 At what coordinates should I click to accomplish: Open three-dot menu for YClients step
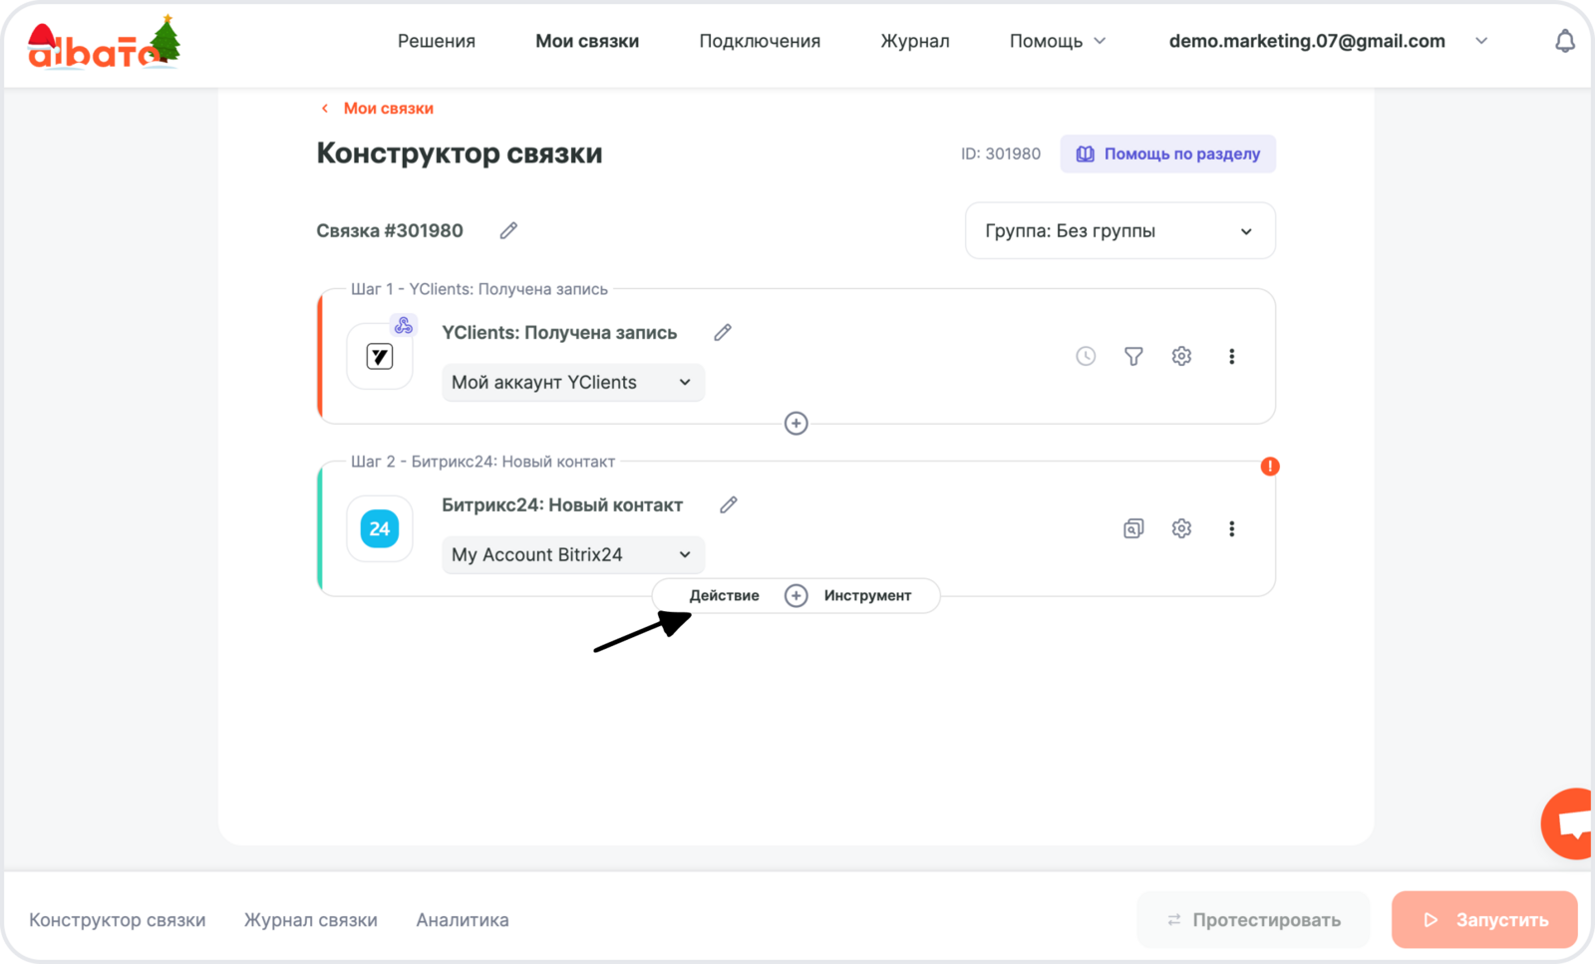pyautogui.click(x=1231, y=356)
